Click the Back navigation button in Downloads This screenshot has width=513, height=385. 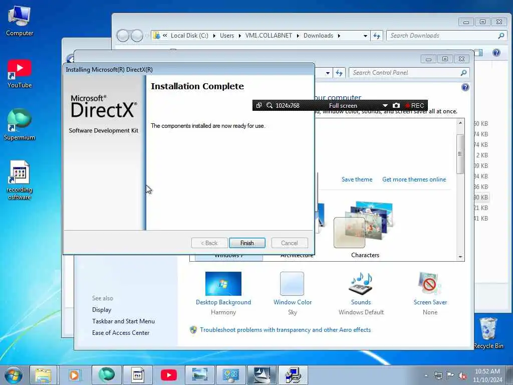123,36
